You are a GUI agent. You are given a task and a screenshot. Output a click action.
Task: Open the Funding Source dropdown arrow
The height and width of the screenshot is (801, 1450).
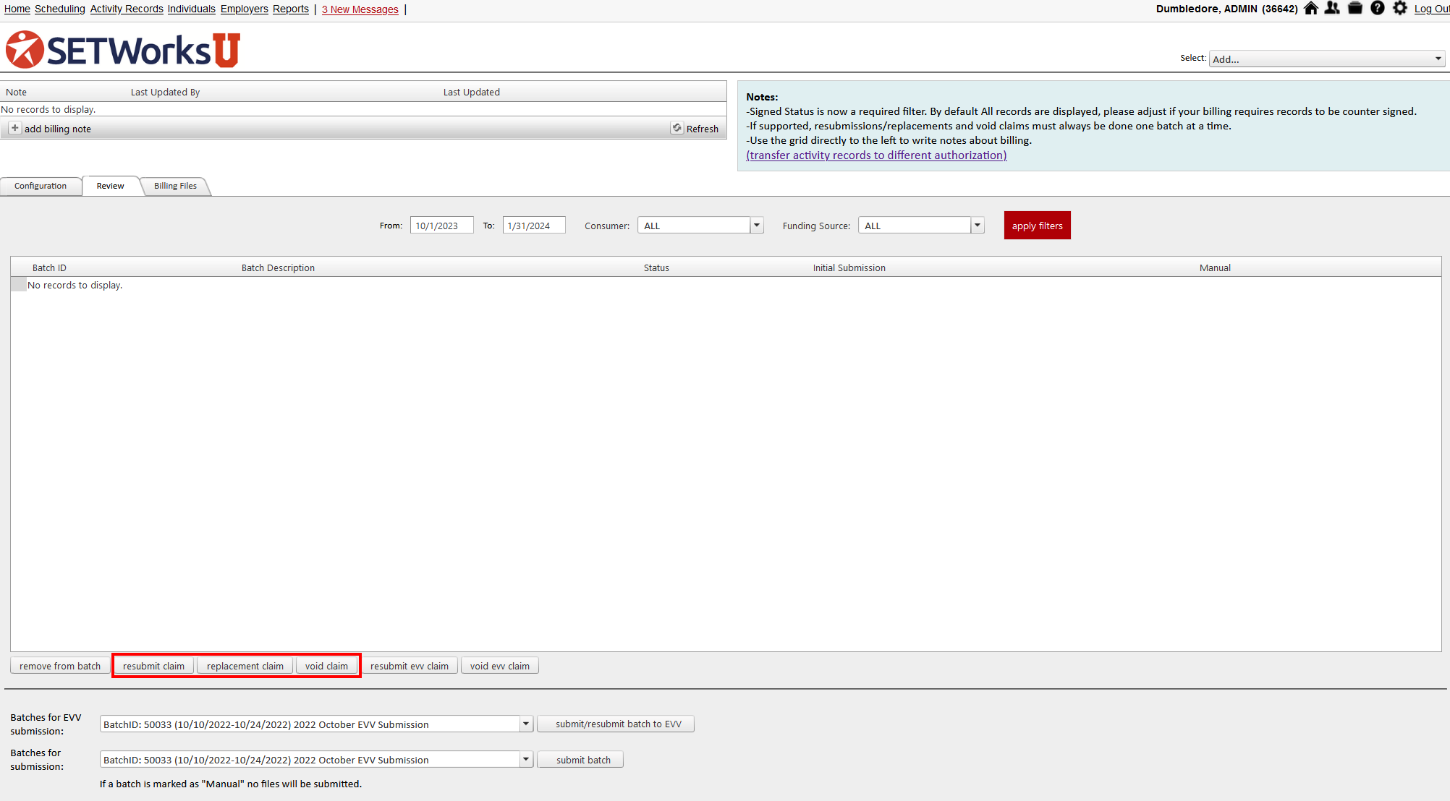(x=978, y=226)
